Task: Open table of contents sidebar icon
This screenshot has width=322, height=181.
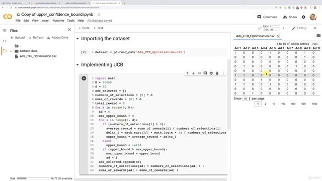Action: coord(5,31)
